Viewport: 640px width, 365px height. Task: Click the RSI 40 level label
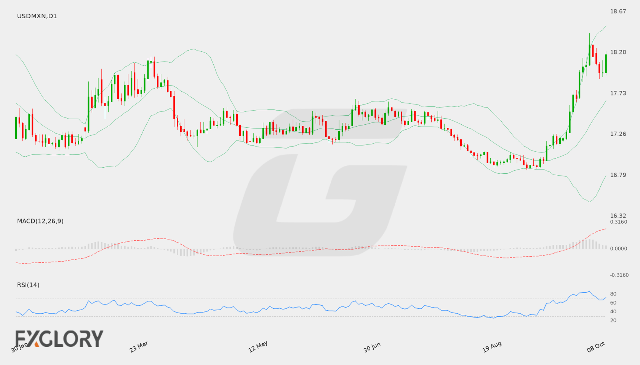(613, 311)
